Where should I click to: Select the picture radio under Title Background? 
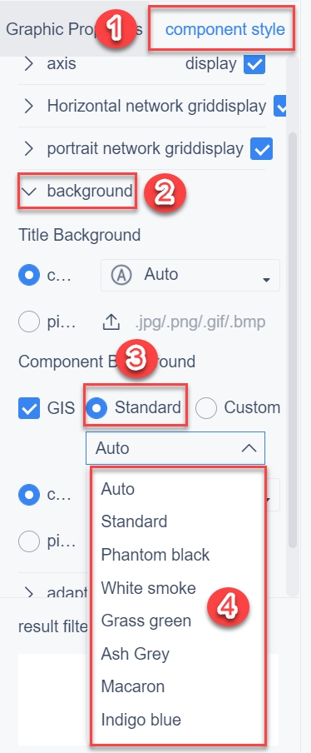(29, 322)
